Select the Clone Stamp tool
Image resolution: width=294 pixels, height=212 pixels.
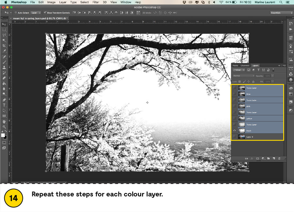[4, 67]
